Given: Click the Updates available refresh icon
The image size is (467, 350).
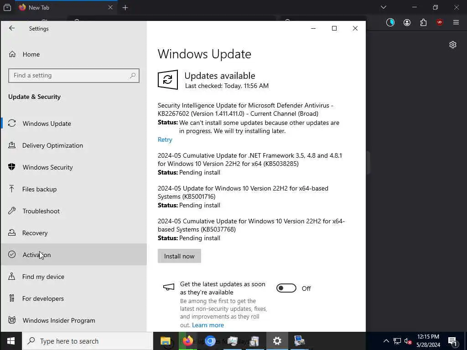Looking at the screenshot, I should click(x=168, y=79).
